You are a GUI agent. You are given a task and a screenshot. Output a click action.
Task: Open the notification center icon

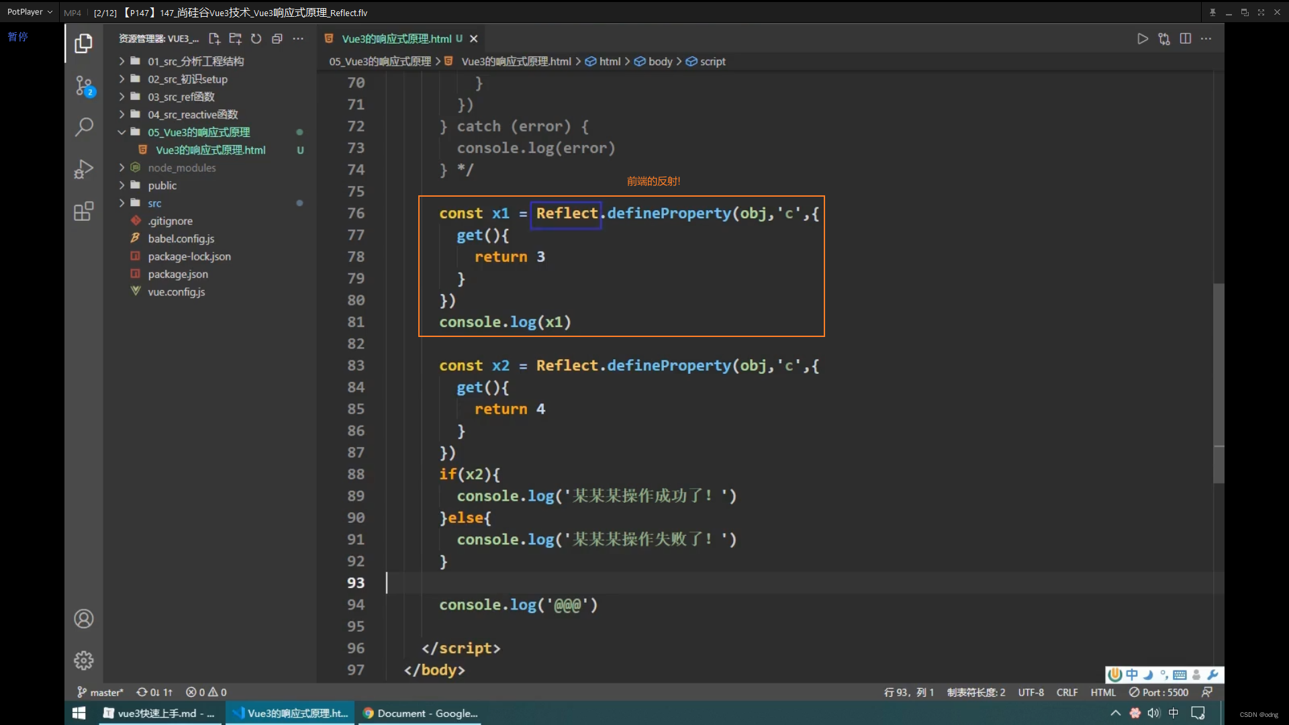(1198, 714)
